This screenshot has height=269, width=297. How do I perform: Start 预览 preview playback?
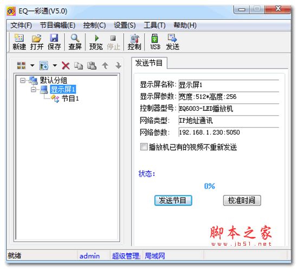(x=96, y=42)
